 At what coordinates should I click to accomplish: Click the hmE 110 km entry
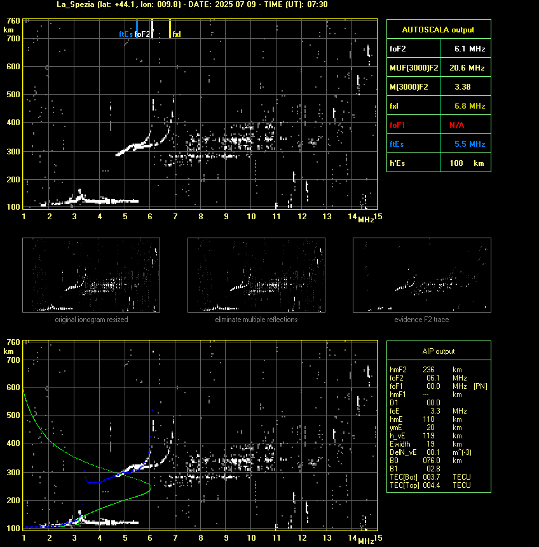click(x=426, y=419)
